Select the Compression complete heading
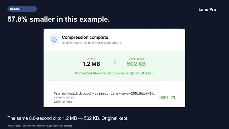The image size is (229, 129). 85,37
